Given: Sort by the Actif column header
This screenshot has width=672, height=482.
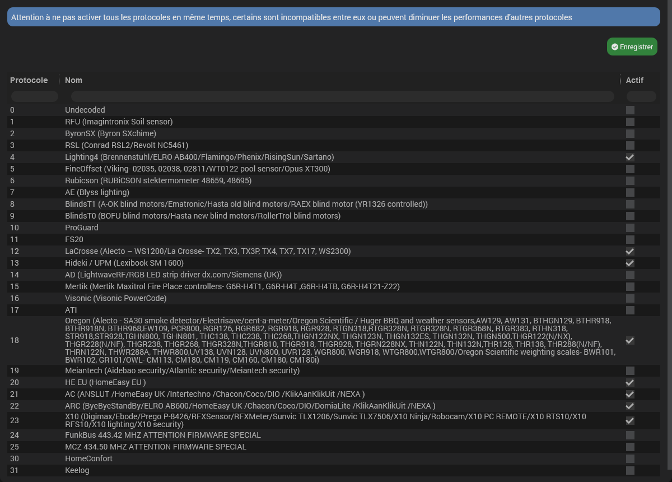Looking at the screenshot, I should pos(634,80).
